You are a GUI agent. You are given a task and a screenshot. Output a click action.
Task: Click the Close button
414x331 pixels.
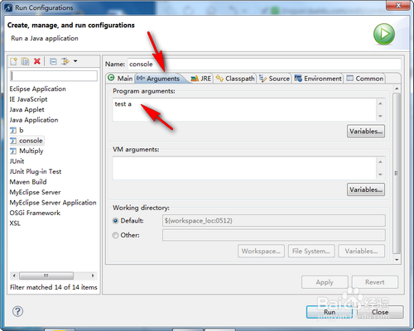(x=380, y=312)
